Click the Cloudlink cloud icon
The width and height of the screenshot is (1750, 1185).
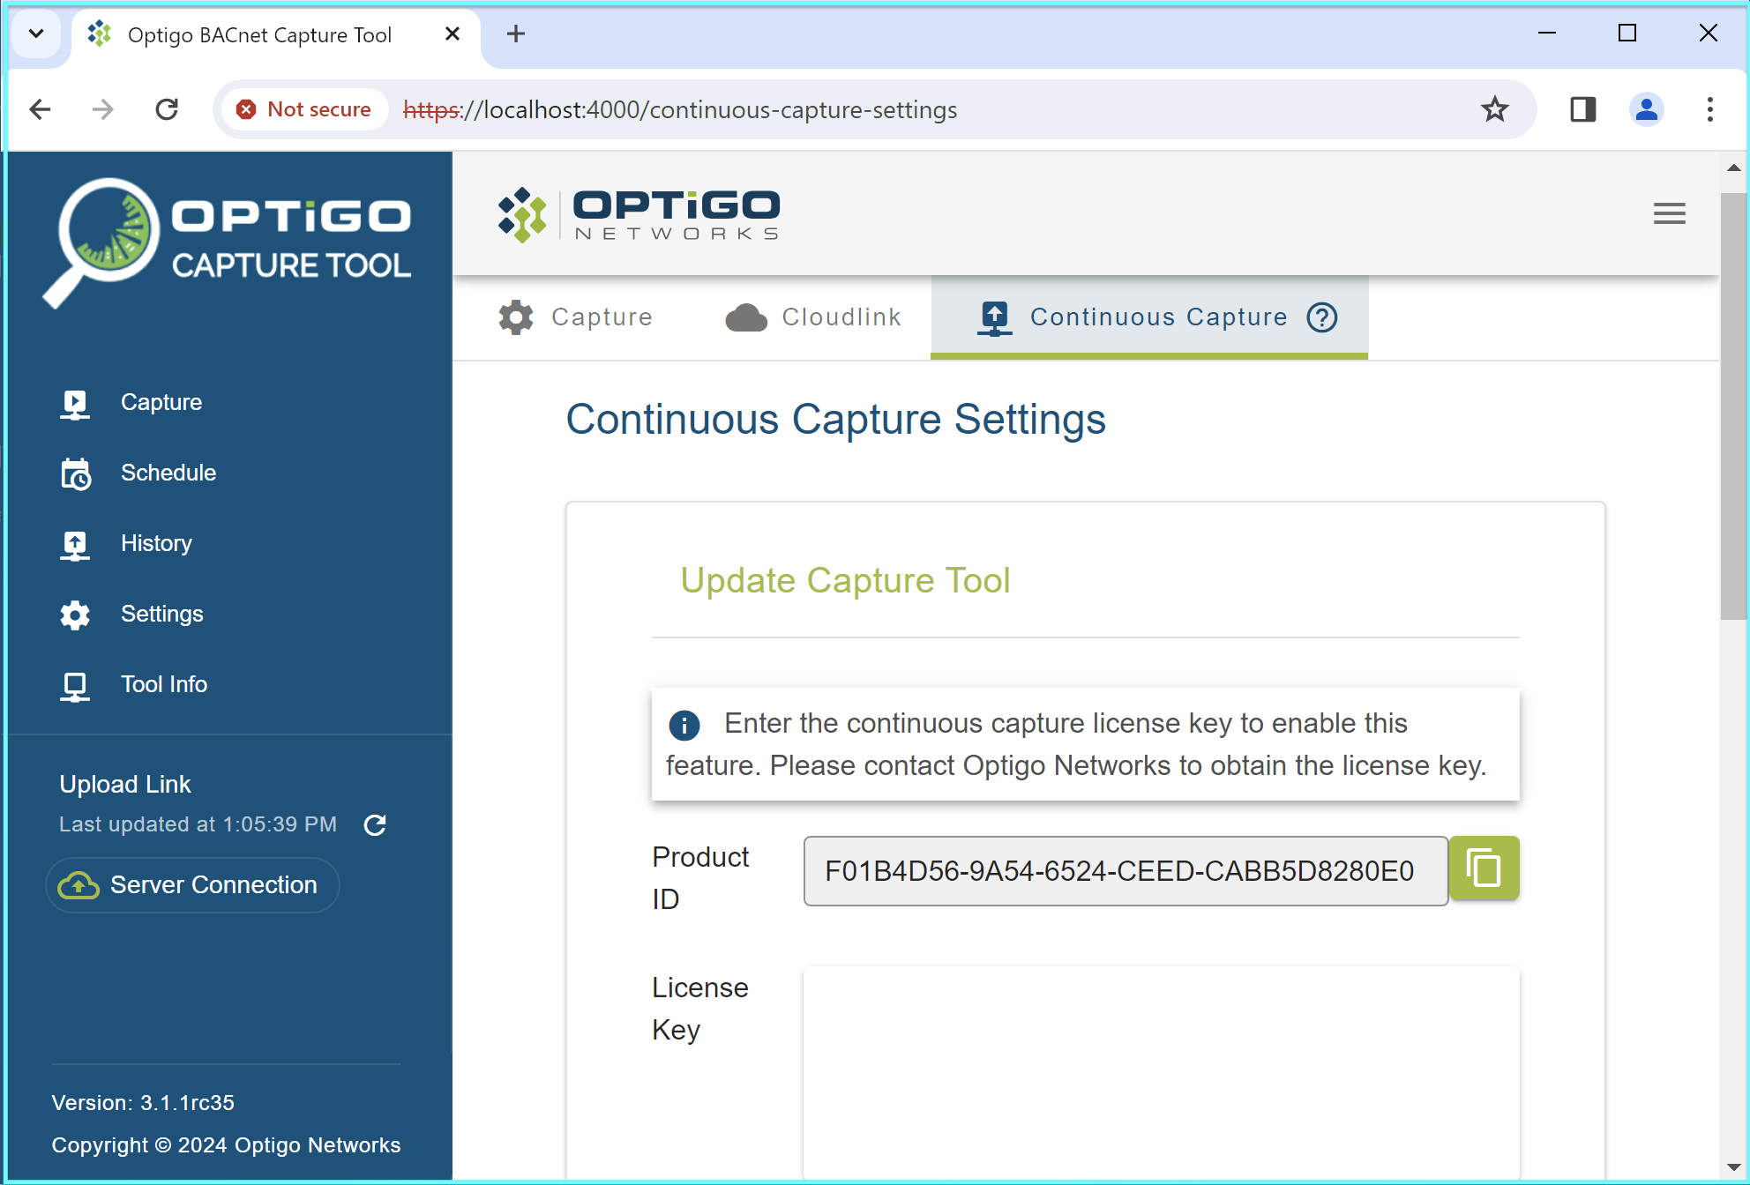pyautogui.click(x=746, y=317)
